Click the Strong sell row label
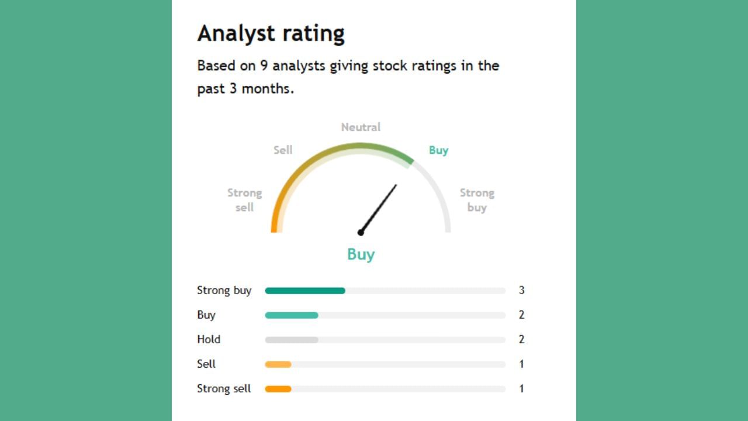This screenshot has height=421, width=748. point(224,389)
